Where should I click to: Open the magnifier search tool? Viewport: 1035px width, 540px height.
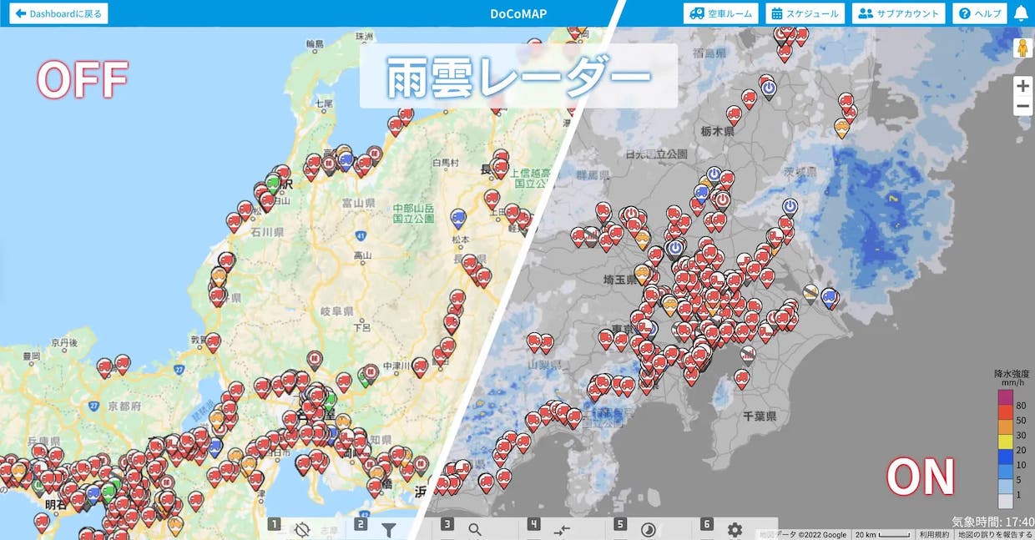(475, 529)
